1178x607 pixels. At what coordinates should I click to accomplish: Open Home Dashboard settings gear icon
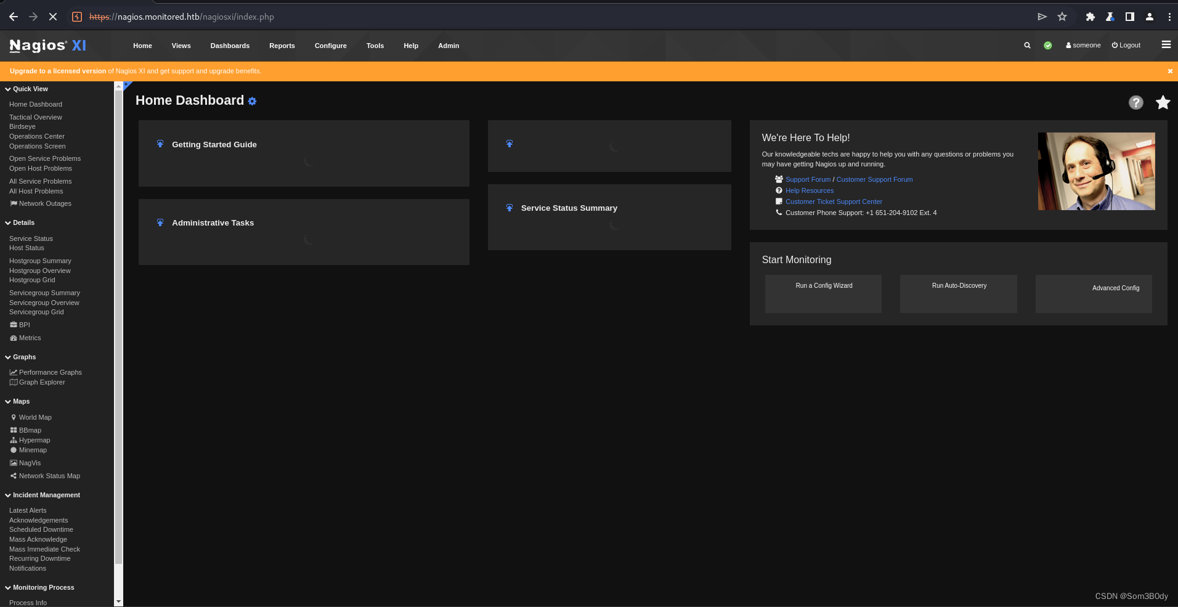pyautogui.click(x=252, y=101)
